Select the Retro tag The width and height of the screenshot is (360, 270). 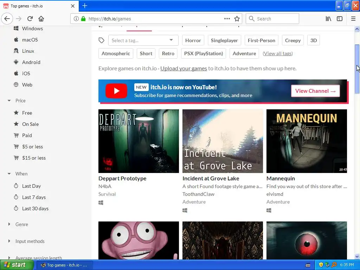pyautogui.click(x=168, y=53)
